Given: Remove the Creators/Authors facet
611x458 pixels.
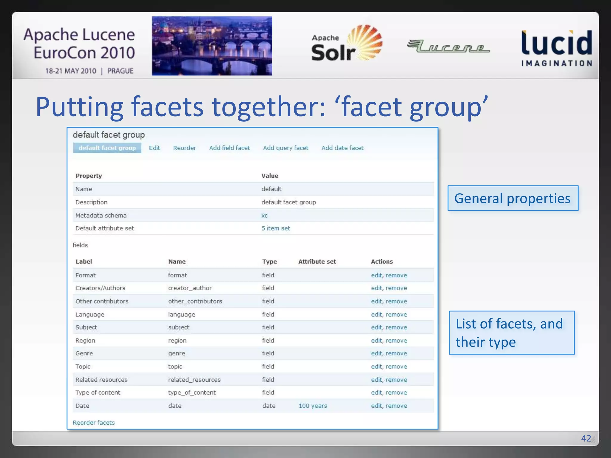Looking at the screenshot, I should pyautogui.click(x=396, y=288).
